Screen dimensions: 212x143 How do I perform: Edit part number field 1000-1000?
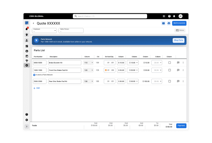coord(40,70)
